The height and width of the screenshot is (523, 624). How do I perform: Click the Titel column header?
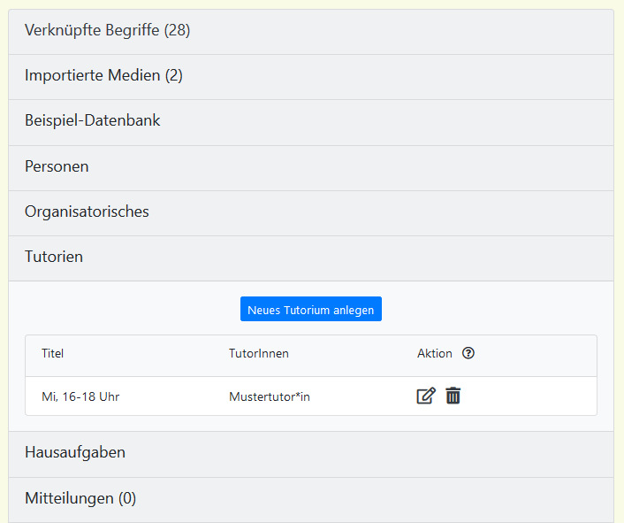click(53, 354)
